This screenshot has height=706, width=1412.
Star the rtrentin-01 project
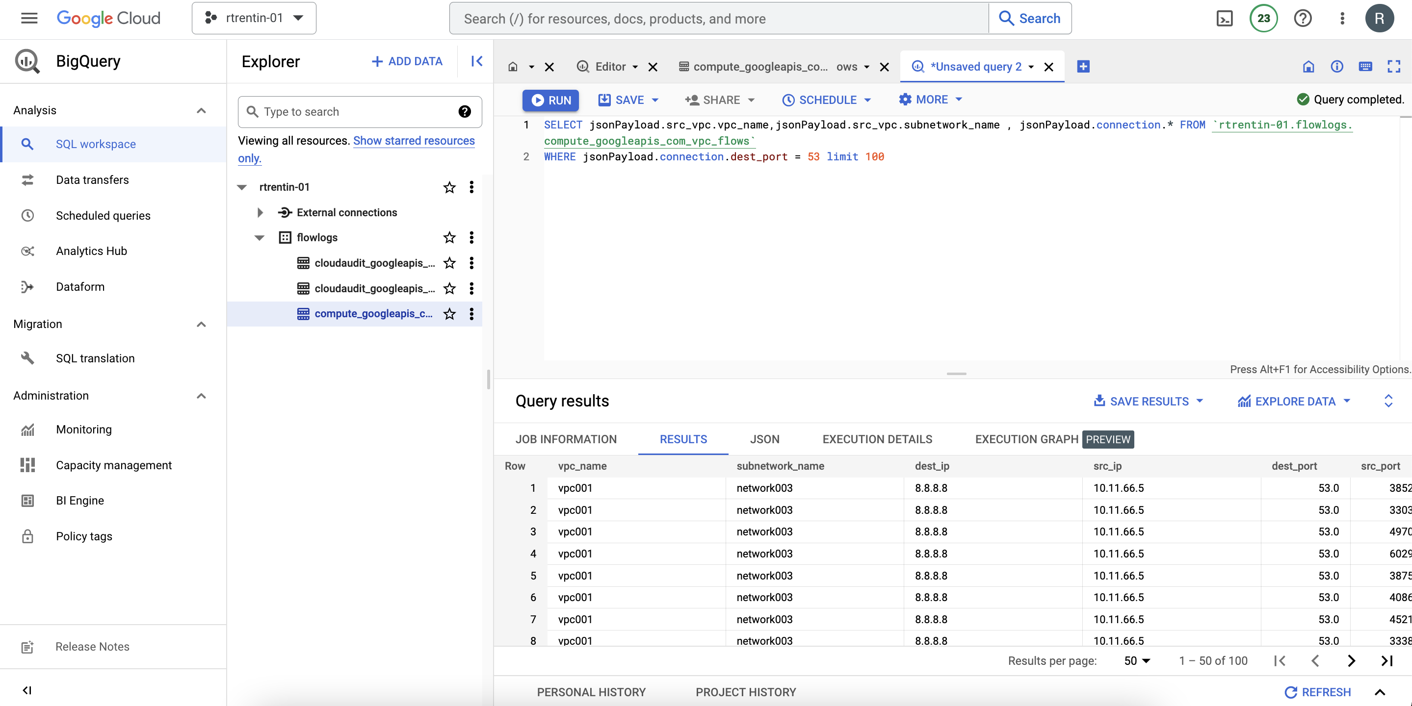(x=449, y=187)
